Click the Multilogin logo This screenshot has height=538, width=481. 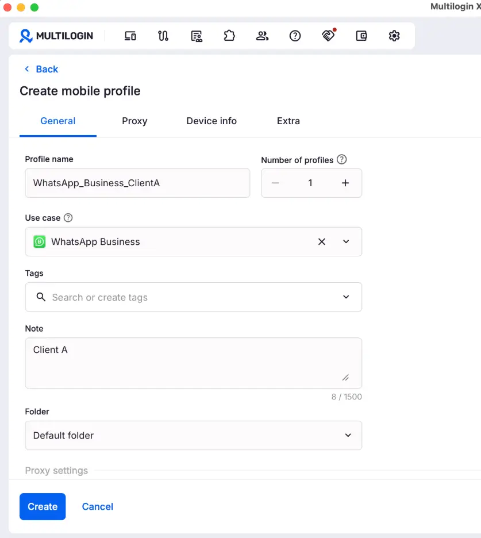[56, 36]
